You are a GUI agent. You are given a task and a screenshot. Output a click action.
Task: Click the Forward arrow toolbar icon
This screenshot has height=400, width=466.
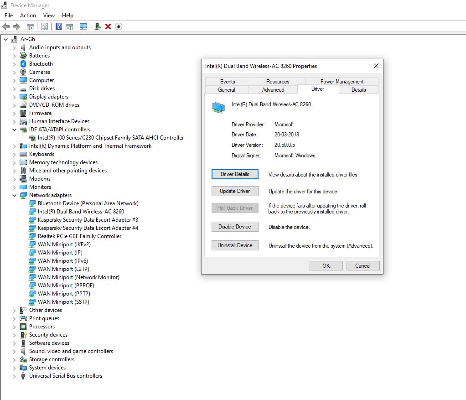pyautogui.click(x=16, y=27)
